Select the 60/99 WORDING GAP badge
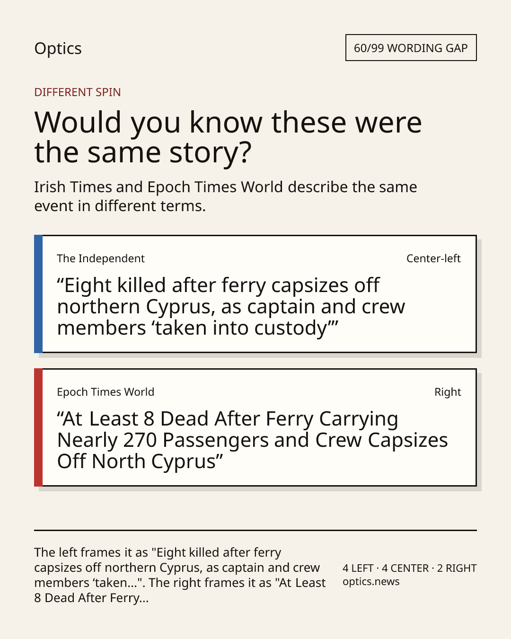This screenshot has height=639, width=511. click(411, 48)
